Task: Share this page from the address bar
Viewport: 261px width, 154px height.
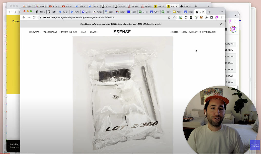Action: (x=169, y=17)
